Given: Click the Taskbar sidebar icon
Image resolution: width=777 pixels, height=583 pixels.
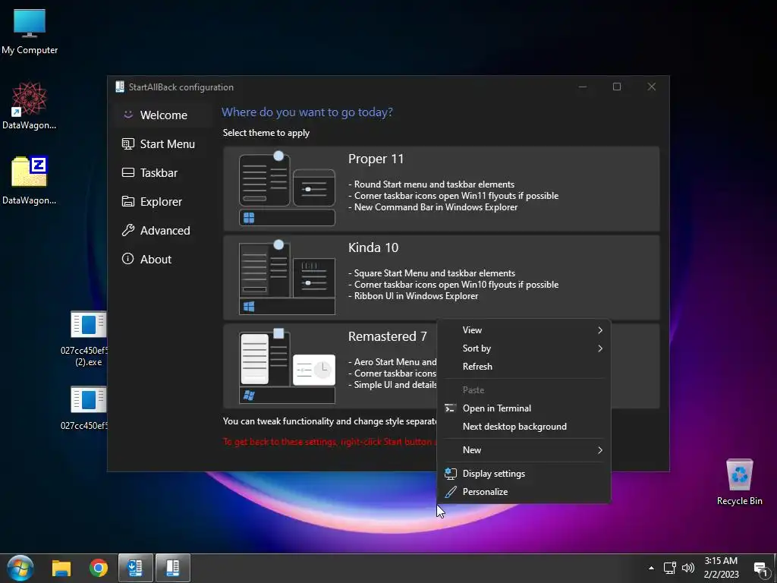Looking at the screenshot, I should 127,172.
